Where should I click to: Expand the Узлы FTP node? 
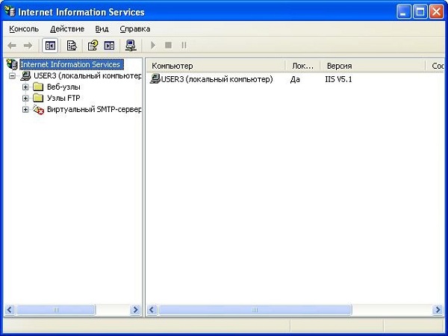tap(25, 98)
